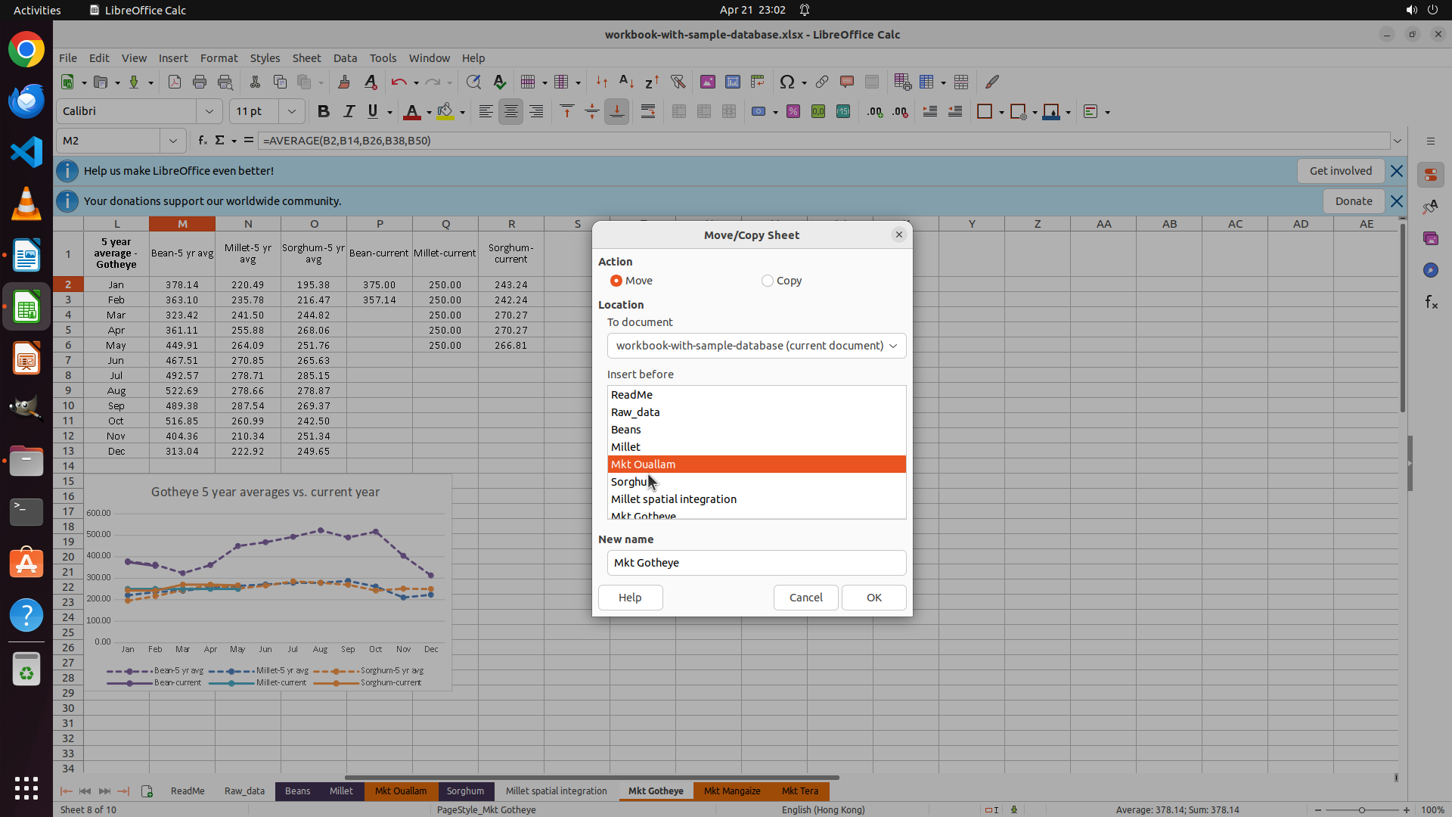Click the Print toolbar icon
This screenshot has width=1452, height=817.
point(200,82)
